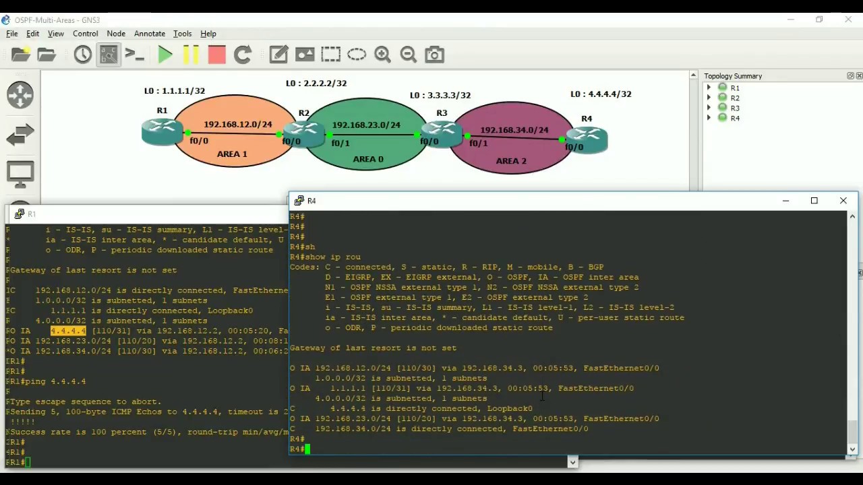
Task: Expand R3 in Topology Summary
Action: pos(709,108)
